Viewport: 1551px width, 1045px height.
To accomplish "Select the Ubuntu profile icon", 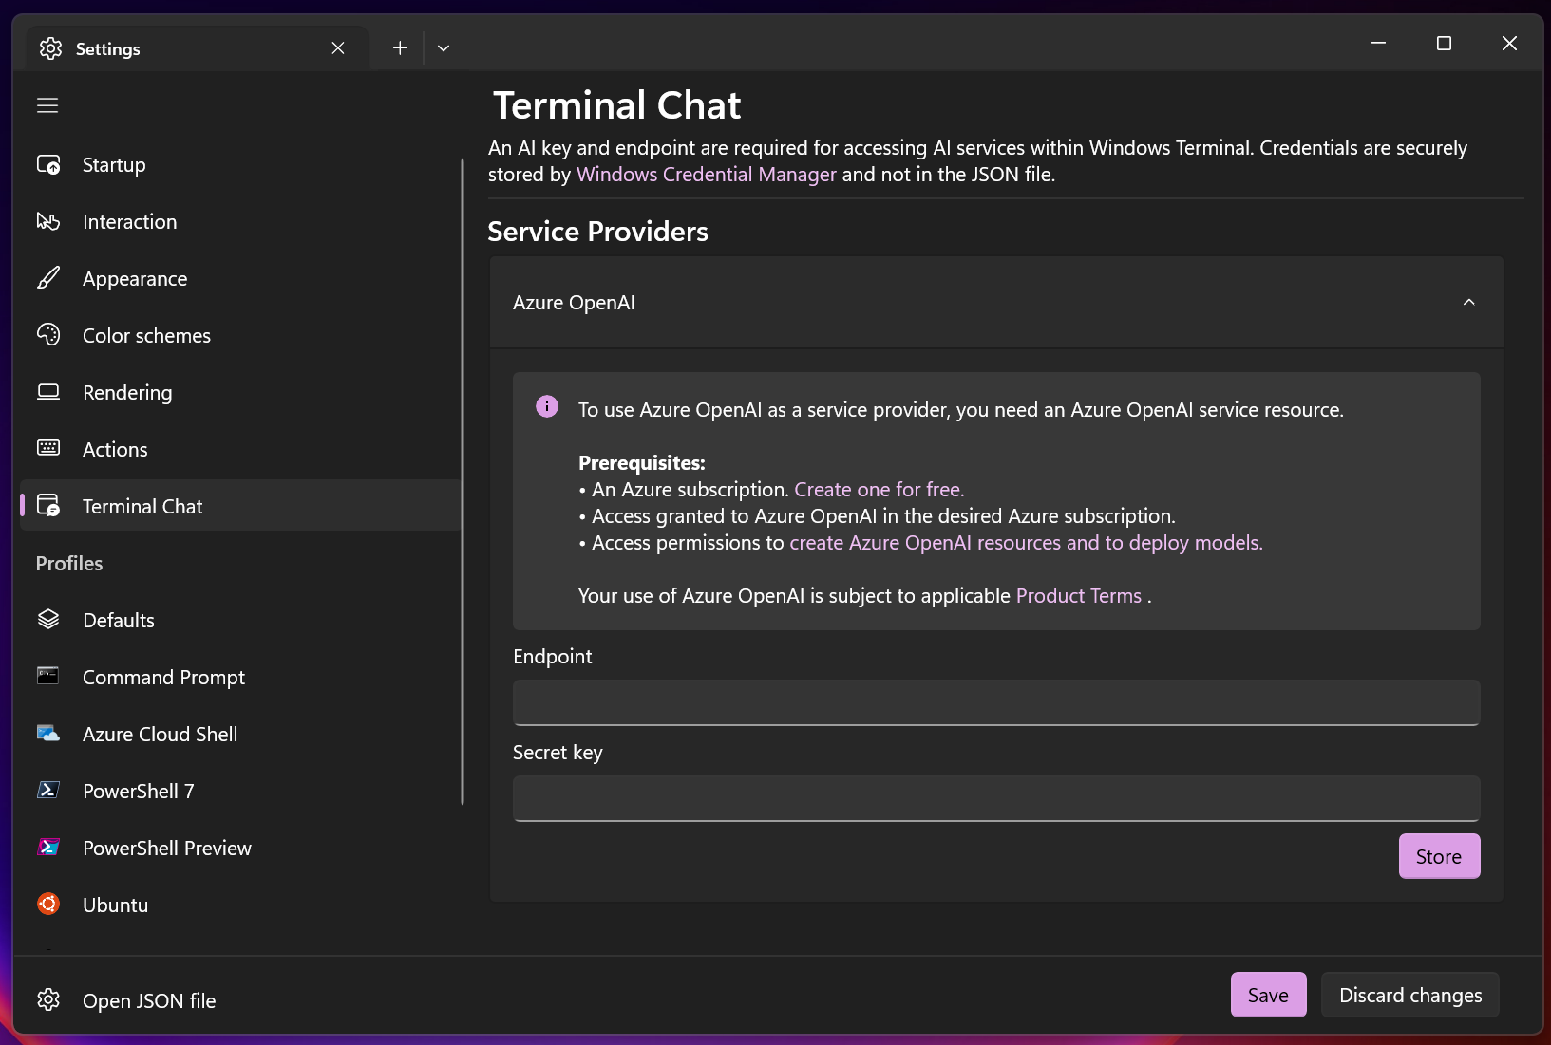I will point(48,904).
